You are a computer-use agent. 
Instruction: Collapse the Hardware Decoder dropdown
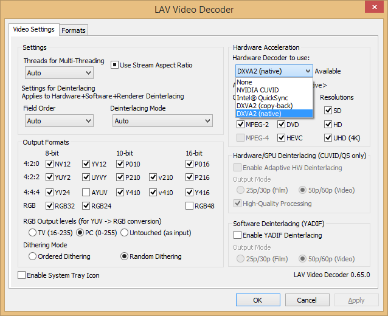point(274,71)
